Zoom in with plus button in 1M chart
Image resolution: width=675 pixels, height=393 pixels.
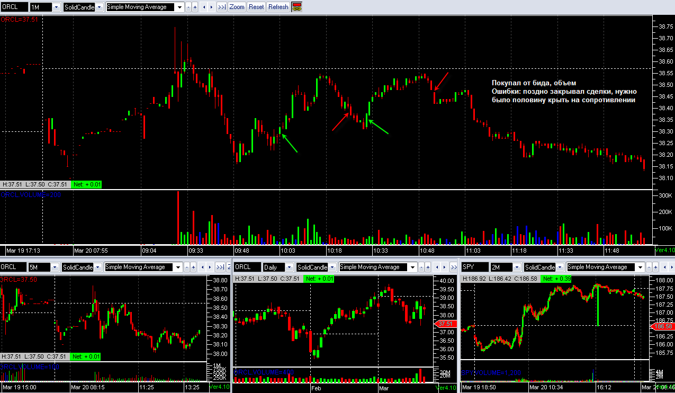[194, 7]
